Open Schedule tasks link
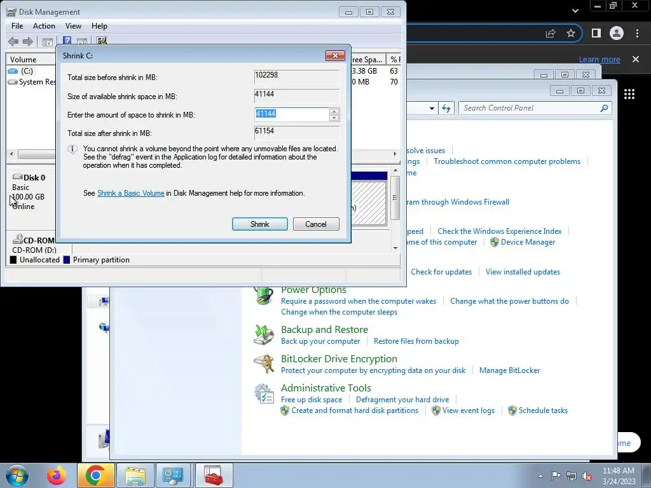The height and width of the screenshot is (488, 651). point(543,410)
